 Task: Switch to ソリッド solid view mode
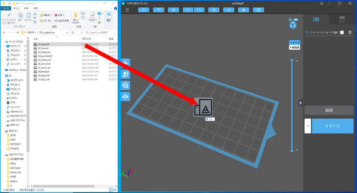coord(294,42)
